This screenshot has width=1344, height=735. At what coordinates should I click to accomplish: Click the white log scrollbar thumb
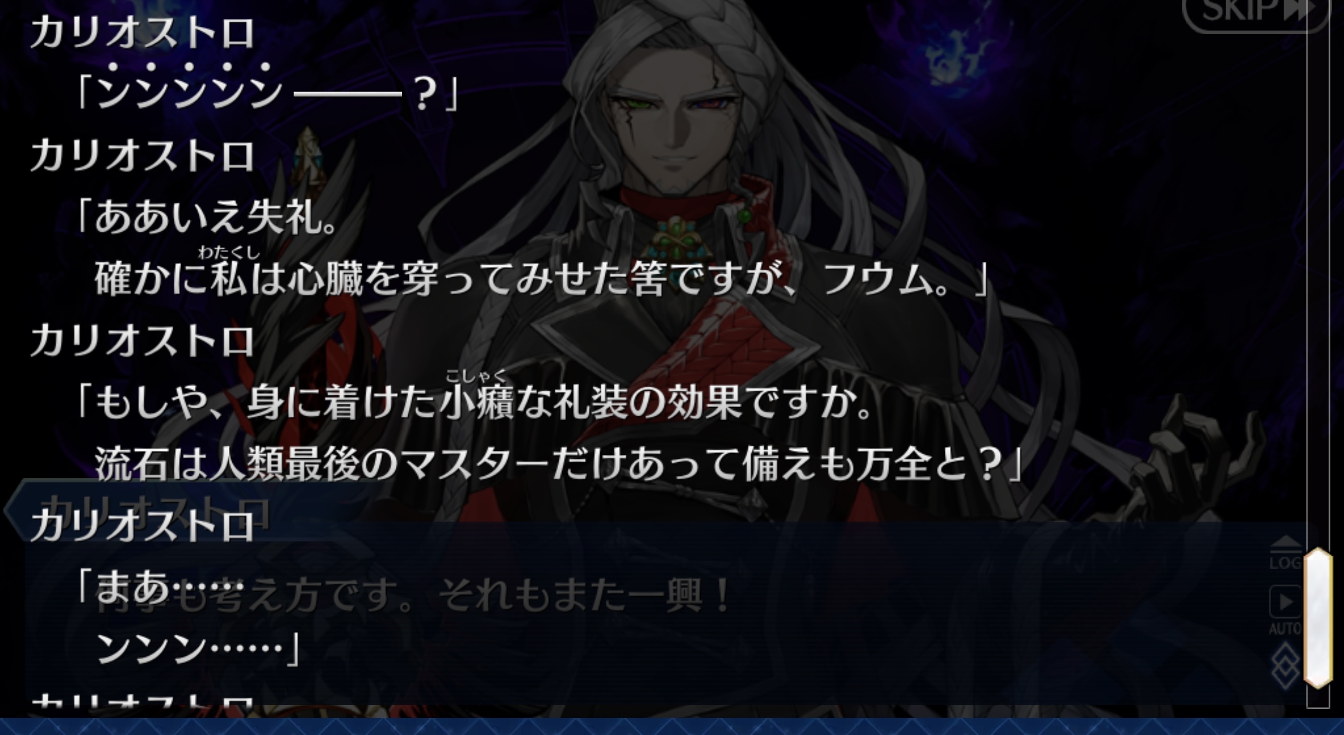tap(1318, 618)
